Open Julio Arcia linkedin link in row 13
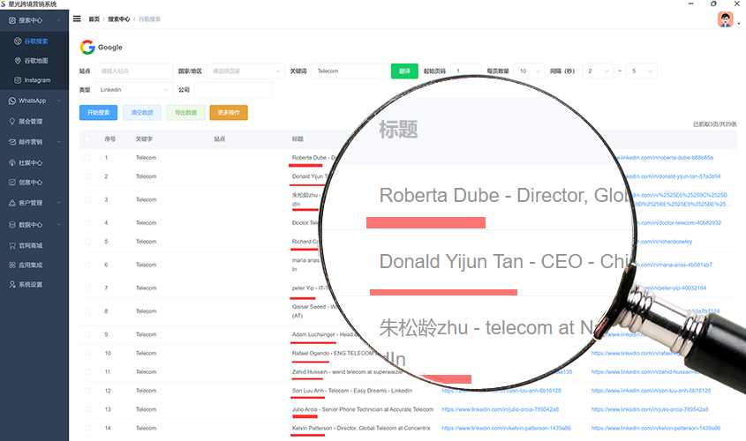Image resolution: width=746 pixels, height=441 pixels. pos(500,409)
